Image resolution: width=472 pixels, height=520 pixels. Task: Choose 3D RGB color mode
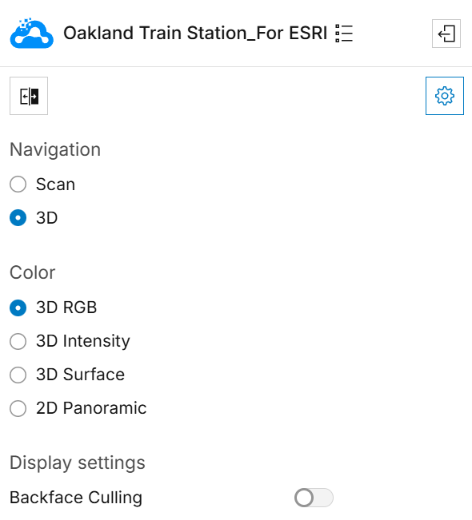point(18,308)
